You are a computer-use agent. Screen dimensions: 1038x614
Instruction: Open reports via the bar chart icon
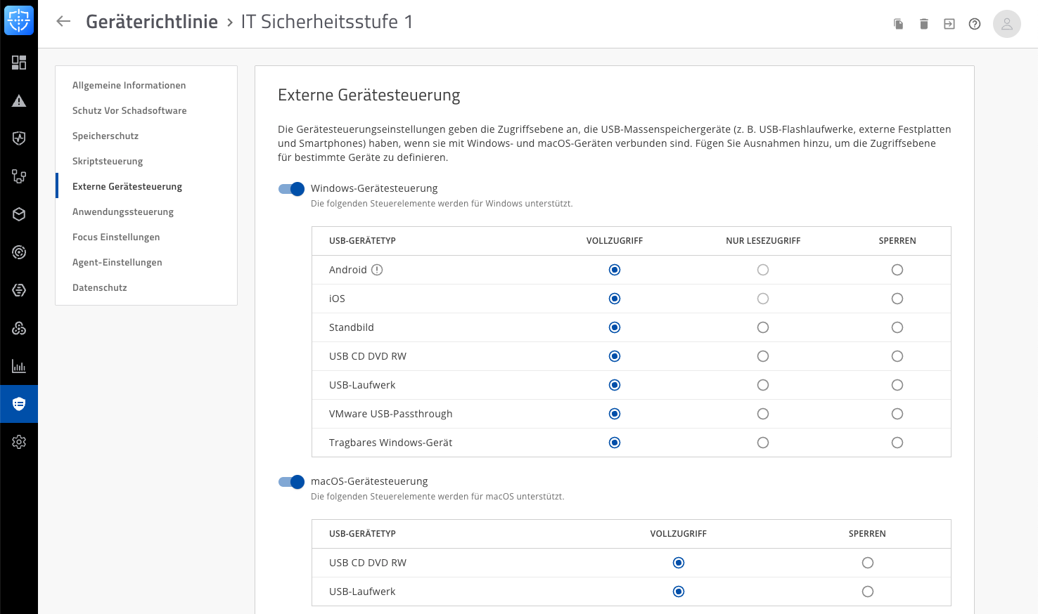(19, 366)
